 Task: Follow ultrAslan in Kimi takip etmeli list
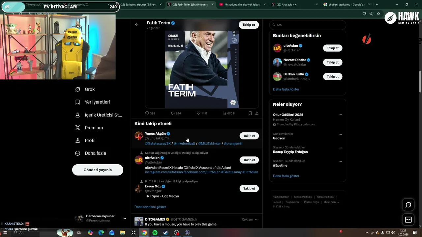249,160
